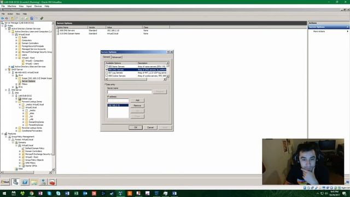Screen dimensions: 350x197
Task: Open Chrome from the host taskbar
Action: (x=32, y=193)
